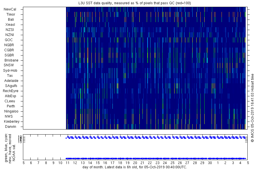The height and width of the screenshot is (170, 255).
Task: Click the GOC region label
Action: tap(8, 40)
